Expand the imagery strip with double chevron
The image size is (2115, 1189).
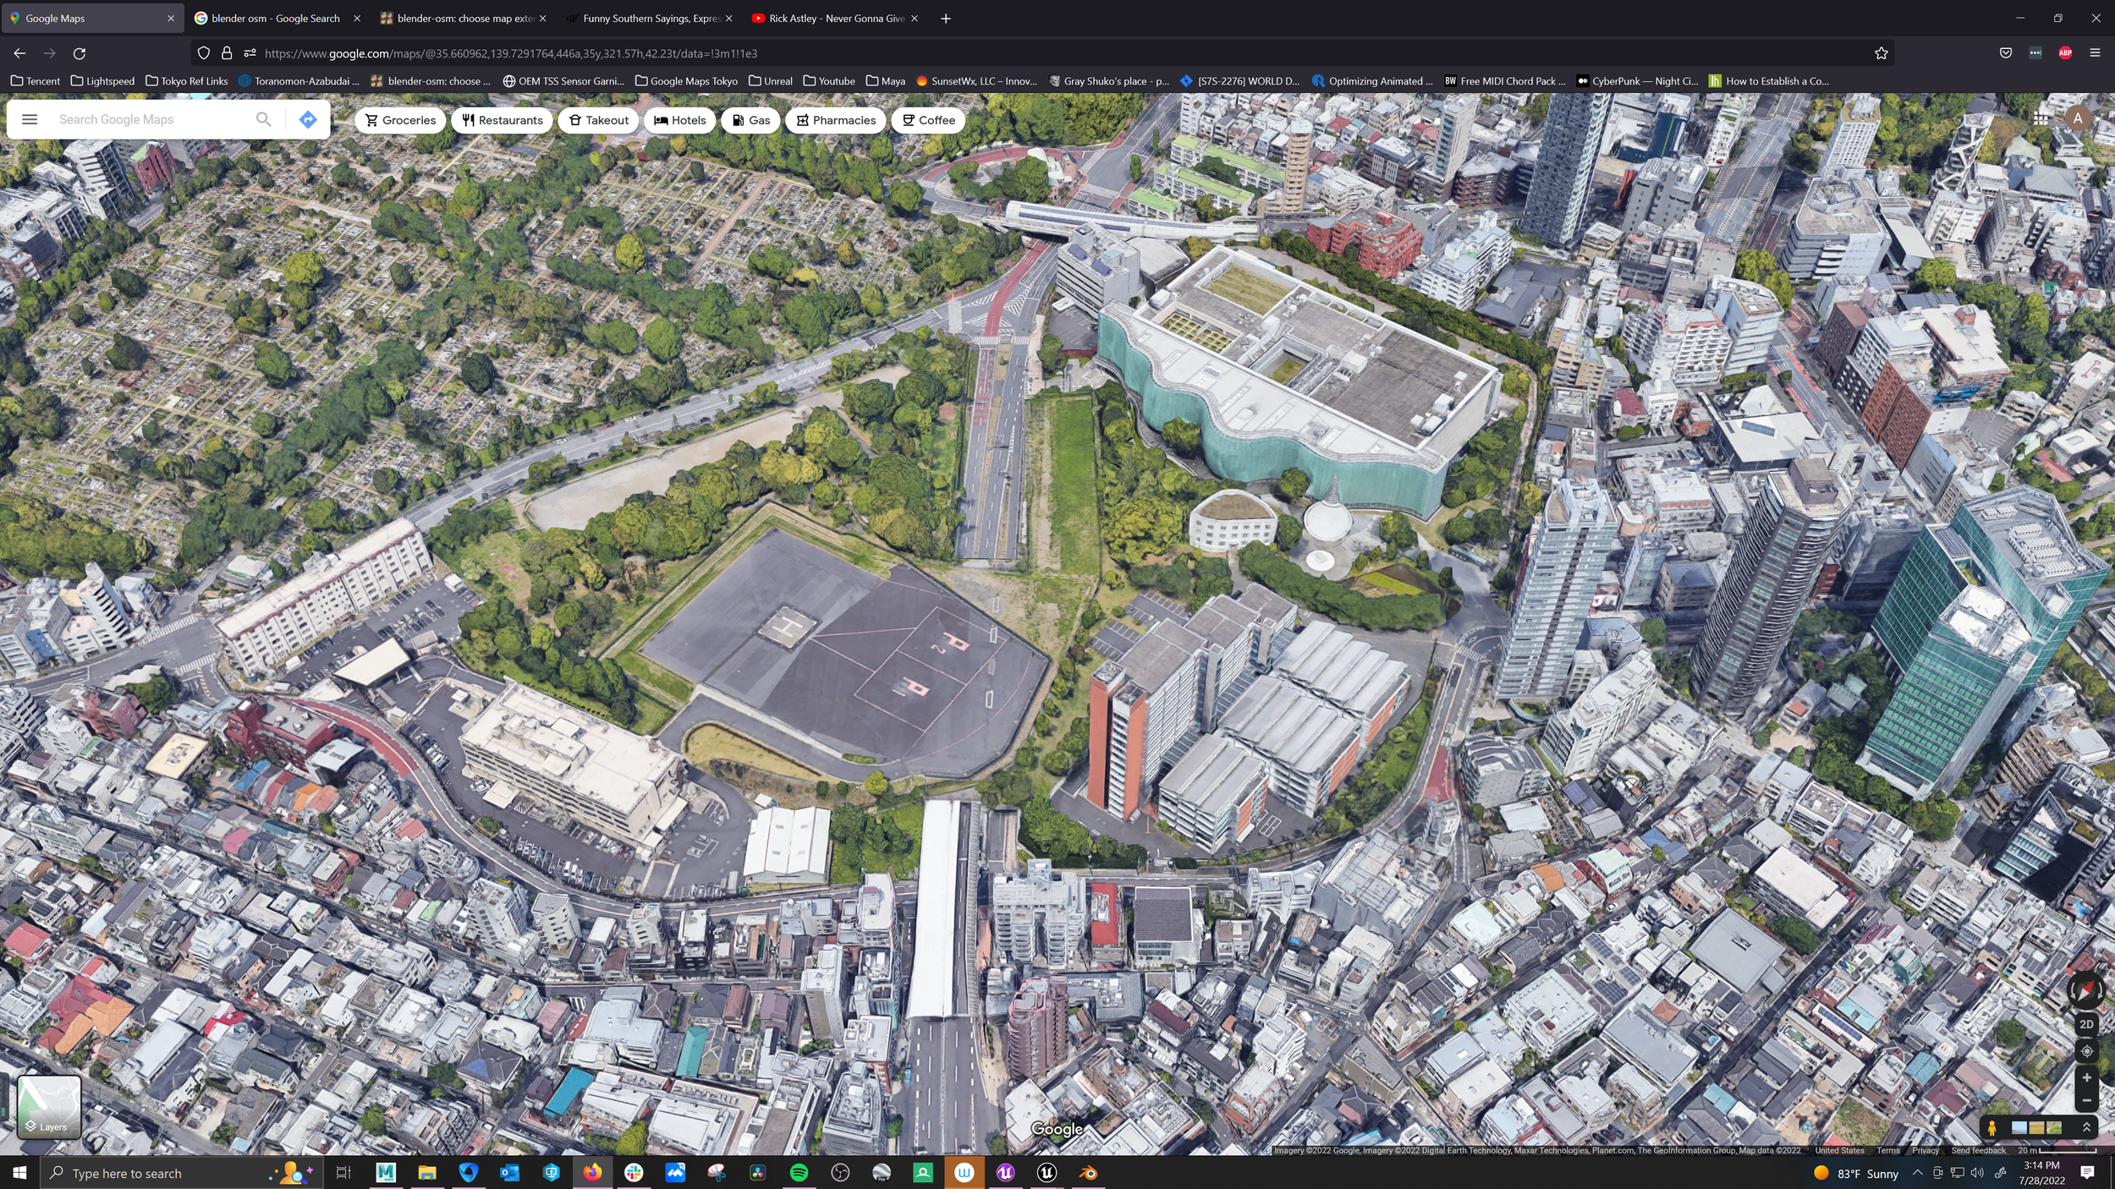point(2085,1127)
